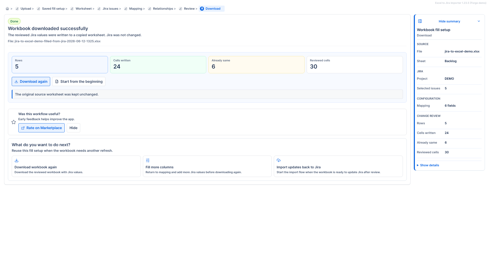Screen dimensions: 489x275
Task: Choose the Download workbook again card
Action: coord(76,166)
